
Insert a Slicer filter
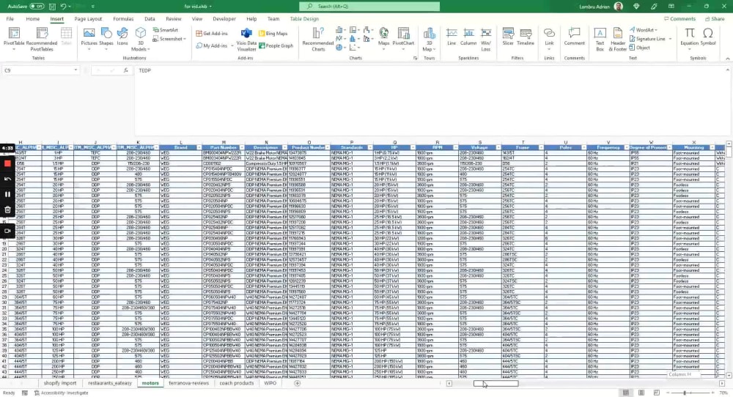point(508,37)
